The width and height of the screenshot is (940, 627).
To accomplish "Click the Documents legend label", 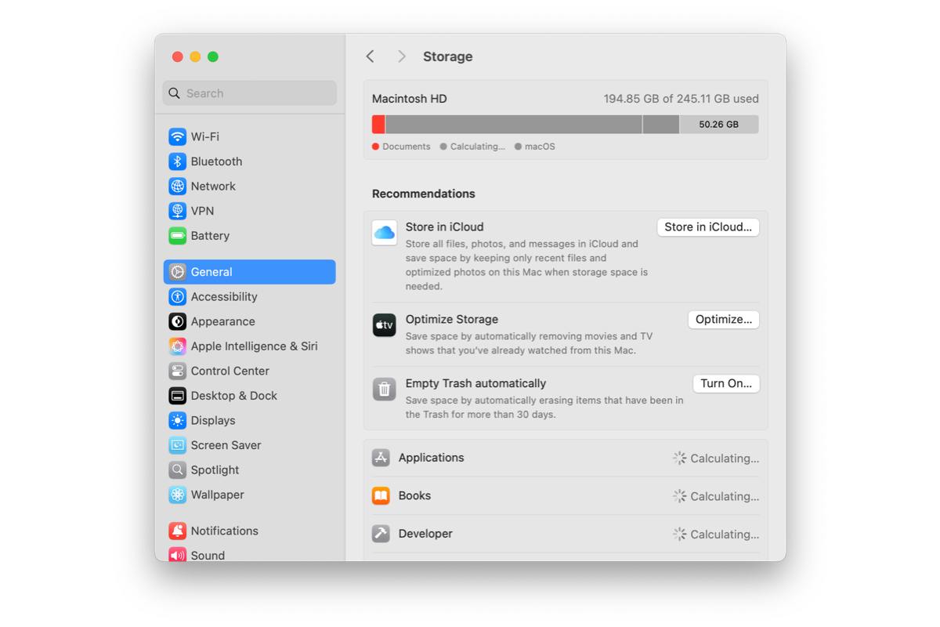I will [x=407, y=147].
